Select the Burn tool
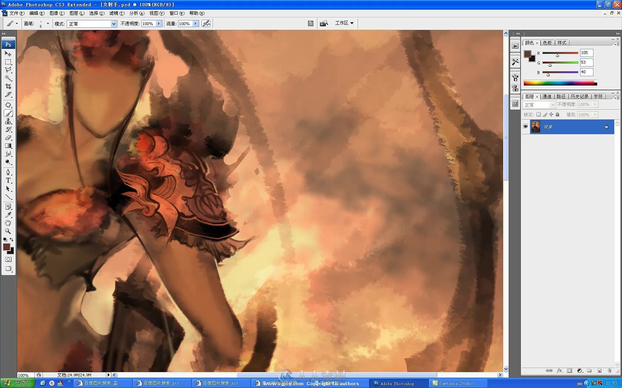Image resolution: width=622 pixels, height=388 pixels. tap(8, 162)
